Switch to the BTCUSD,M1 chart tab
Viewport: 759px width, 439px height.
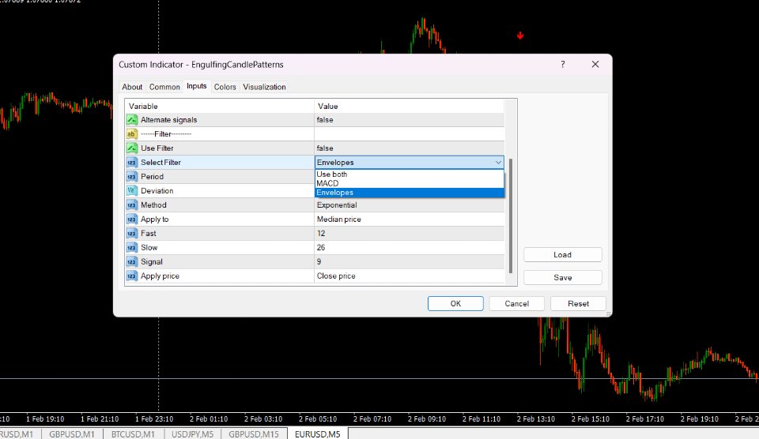pos(133,433)
